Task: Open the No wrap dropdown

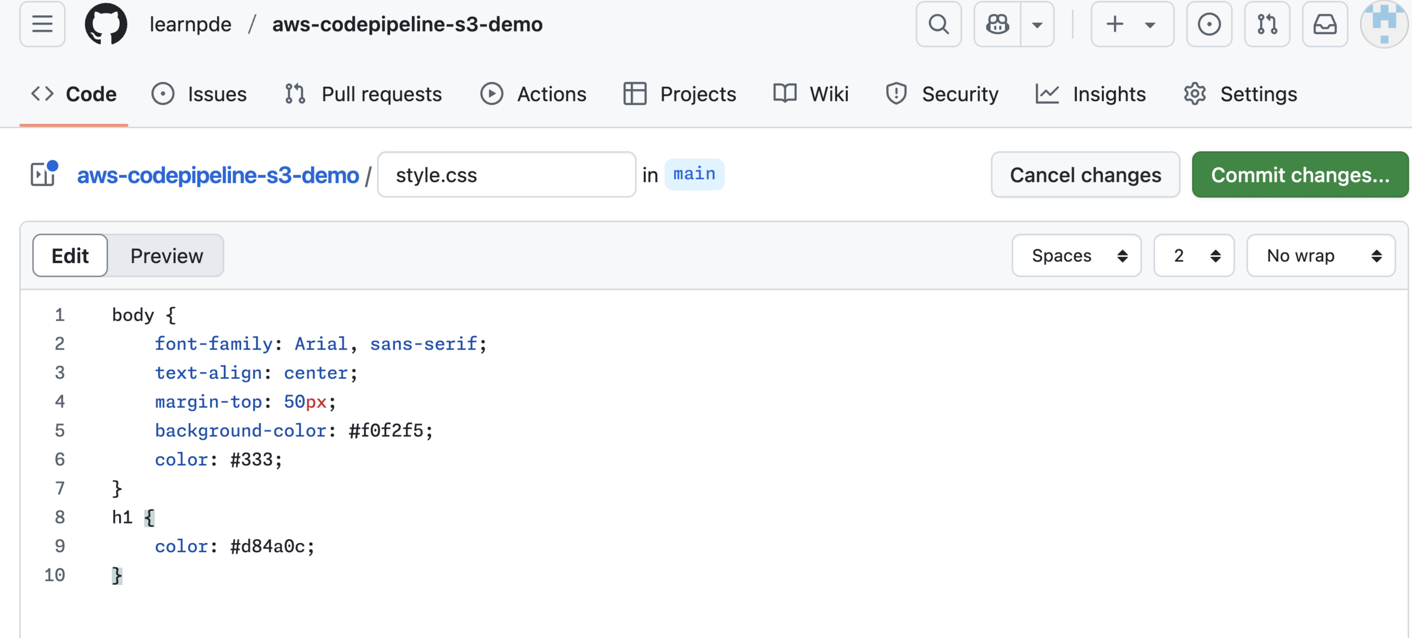Action: (1321, 256)
